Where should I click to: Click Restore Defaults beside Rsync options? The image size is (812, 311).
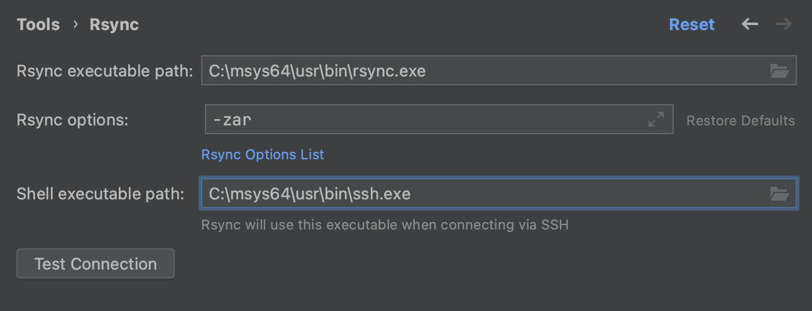click(740, 120)
